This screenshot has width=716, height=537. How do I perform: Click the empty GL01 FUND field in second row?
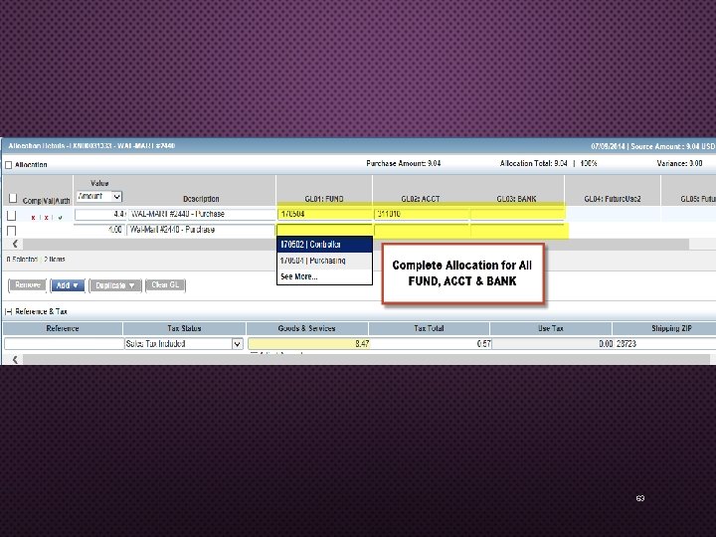(324, 230)
